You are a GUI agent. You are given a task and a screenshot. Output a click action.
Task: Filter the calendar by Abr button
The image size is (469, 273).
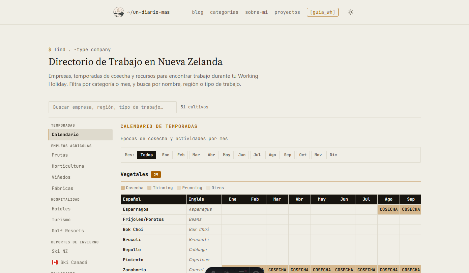pyautogui.click(x=211, y=155)
